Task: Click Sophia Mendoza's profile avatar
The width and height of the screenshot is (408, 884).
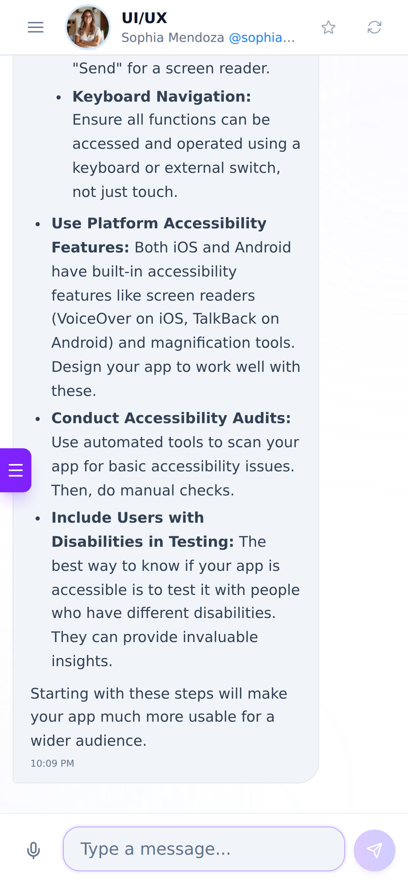Action: point(88,27)
